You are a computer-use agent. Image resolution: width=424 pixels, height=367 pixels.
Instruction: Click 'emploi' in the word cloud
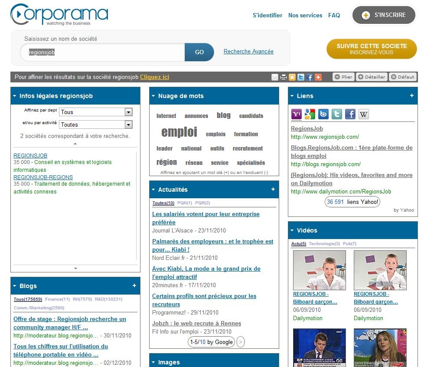pos(179,132)
